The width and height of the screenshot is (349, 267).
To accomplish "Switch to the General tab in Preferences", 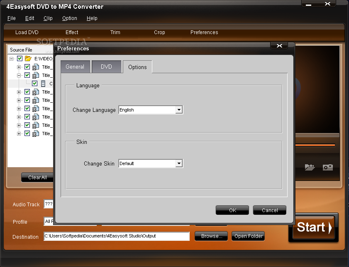I will pos(75,67).
